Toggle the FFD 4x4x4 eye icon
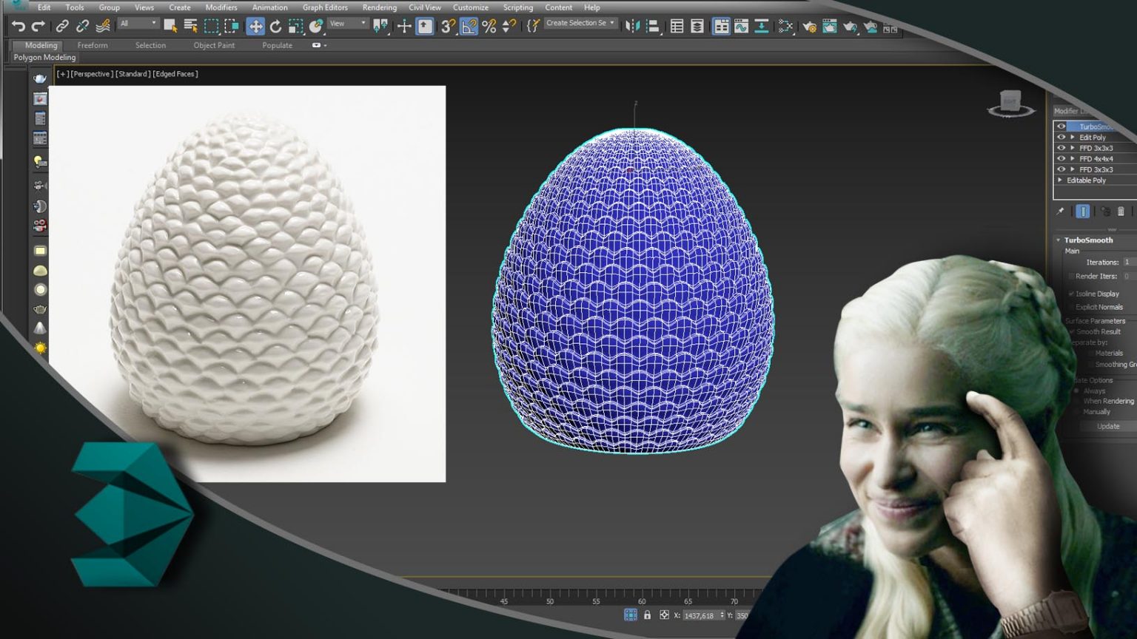 tap(1061, 159)
